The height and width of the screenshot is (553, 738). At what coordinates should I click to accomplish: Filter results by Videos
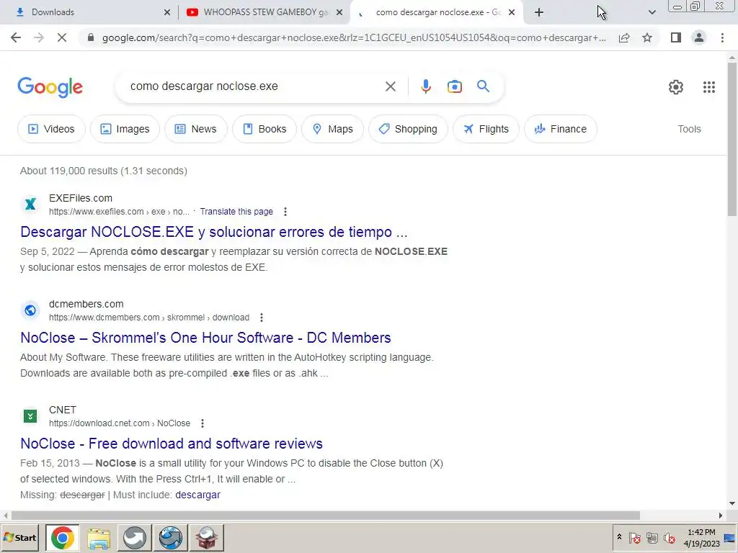(51, 129)
